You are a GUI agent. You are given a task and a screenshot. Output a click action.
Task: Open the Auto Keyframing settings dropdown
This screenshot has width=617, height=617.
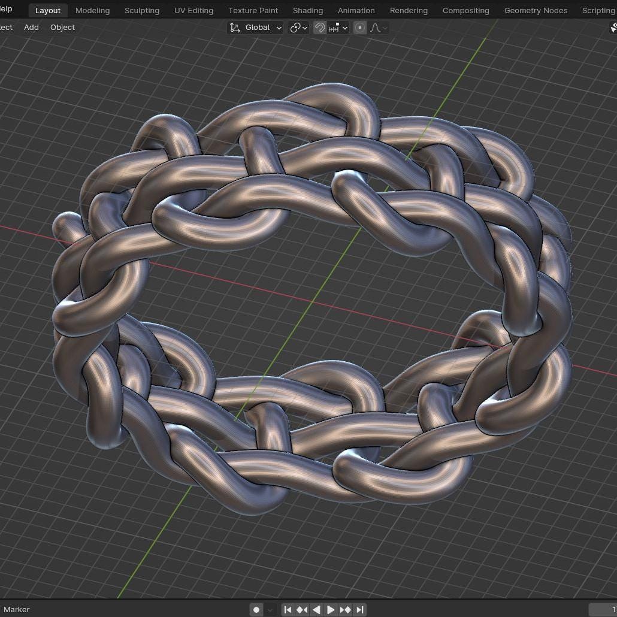(x=270, y=610)
